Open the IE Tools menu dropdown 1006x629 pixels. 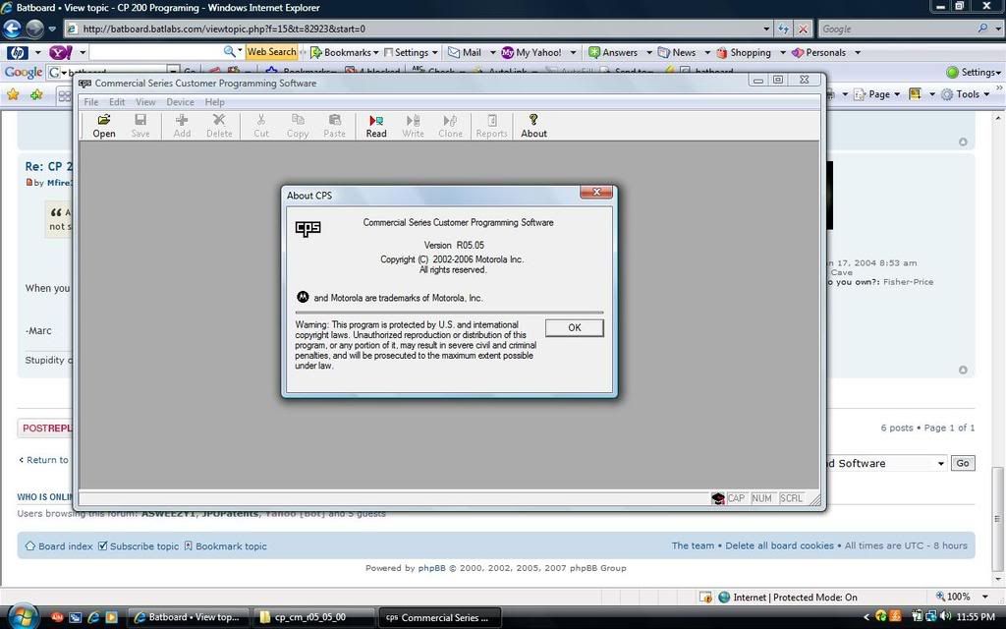[965, 94]
